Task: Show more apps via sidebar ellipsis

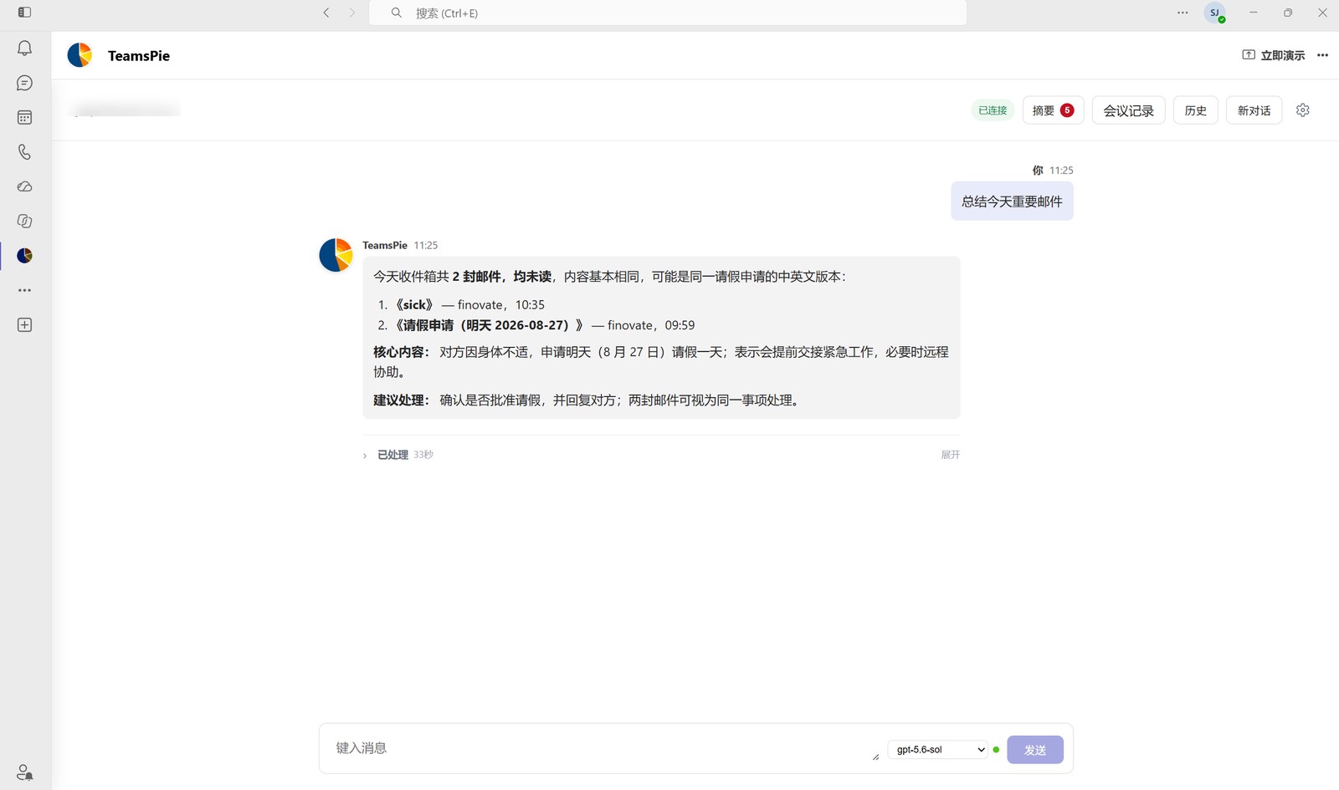Action: [24, 290]
